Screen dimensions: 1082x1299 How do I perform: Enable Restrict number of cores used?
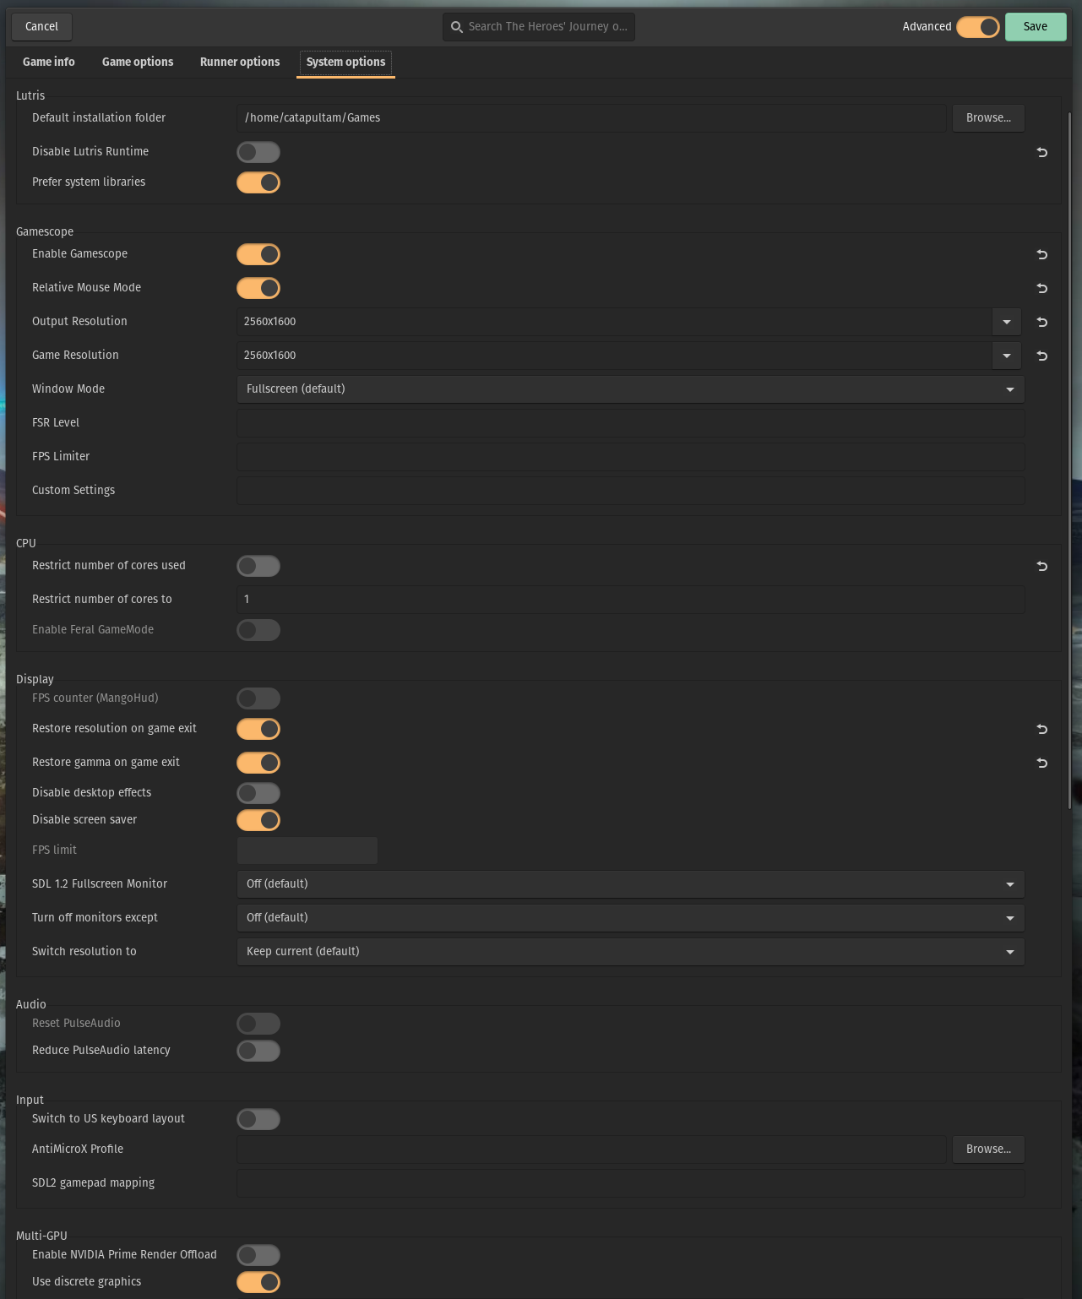click(x=258, y=566)
